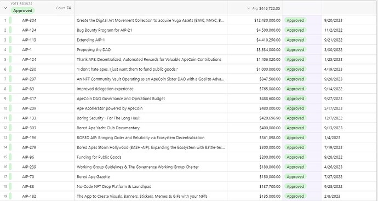
Task: Click 'Bug Bounty Program for AIP-21' title
Action: point(105,30)
